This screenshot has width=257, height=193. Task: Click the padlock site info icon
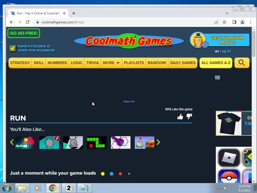point(38,22)
